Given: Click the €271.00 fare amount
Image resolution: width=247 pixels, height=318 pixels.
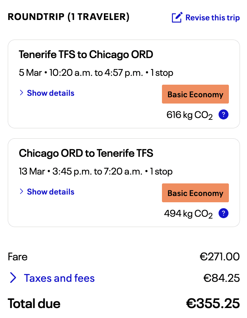Looking at the screenshot, I should point(220,257).
